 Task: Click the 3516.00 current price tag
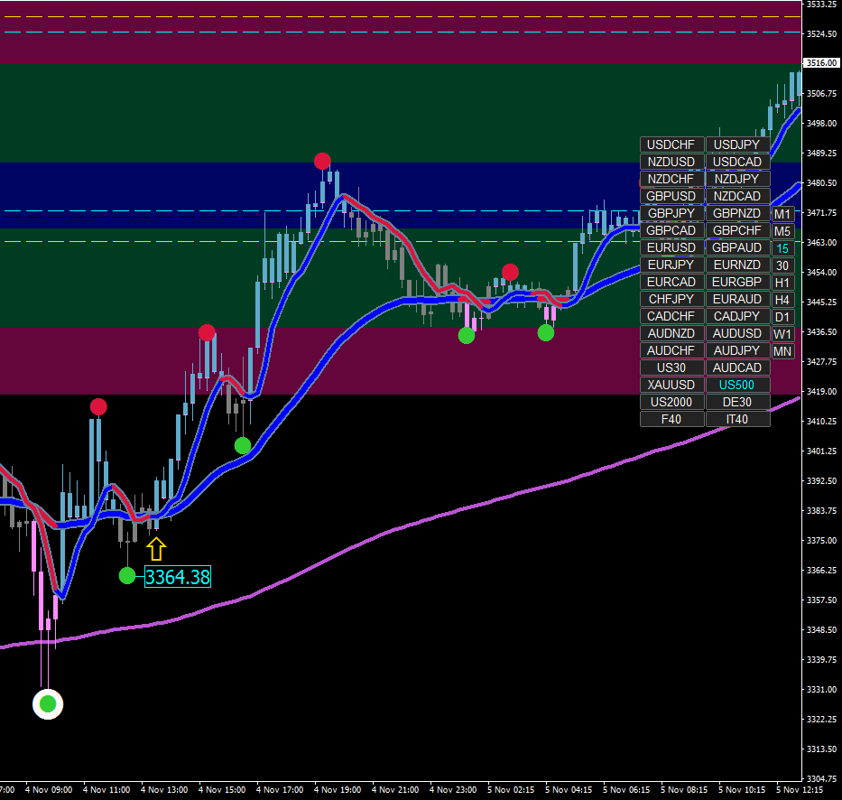[x=822, y=63]
